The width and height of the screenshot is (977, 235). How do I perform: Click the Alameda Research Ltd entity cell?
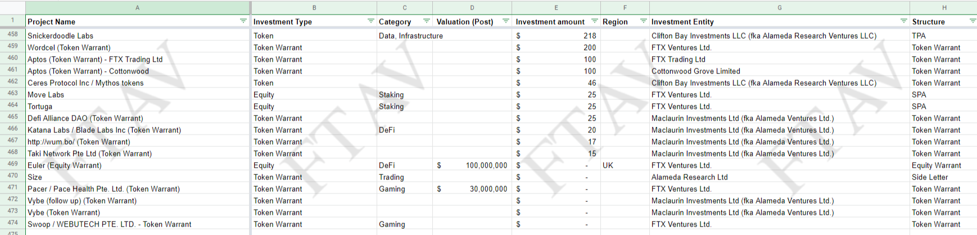click(689, 177)
